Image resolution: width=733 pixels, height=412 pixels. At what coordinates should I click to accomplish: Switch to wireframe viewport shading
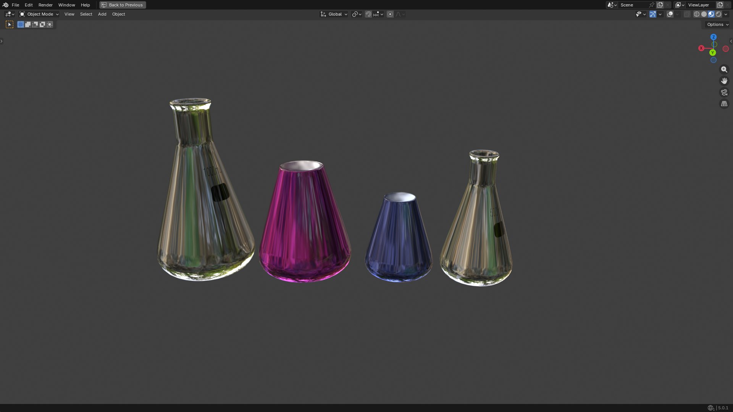point(697,14)
